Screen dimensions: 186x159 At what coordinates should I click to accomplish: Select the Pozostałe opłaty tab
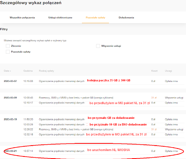tap(95, 18)
